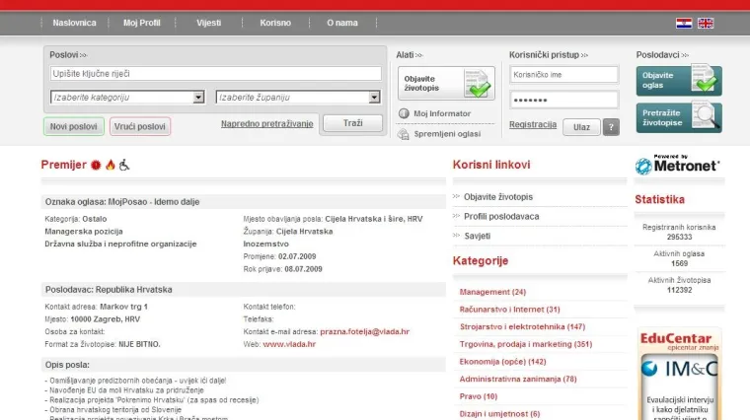Click the Objavite oglas employer button
Image resolution: width=750 pixels, height=420 pixels.
click(x=679, y=80)
